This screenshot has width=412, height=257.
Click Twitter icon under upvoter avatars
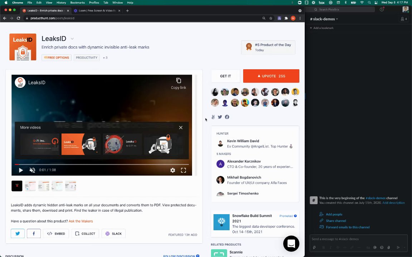[220, 117]
